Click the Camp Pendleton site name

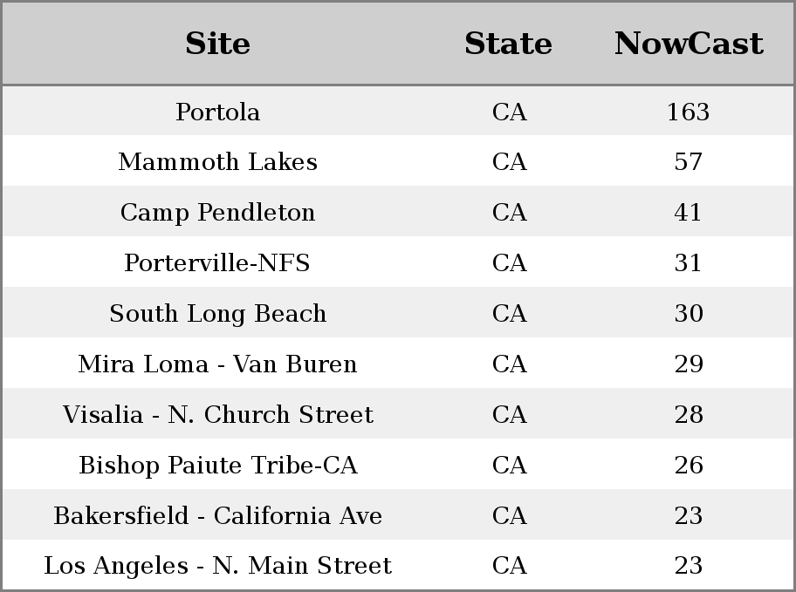pos(218,213)
